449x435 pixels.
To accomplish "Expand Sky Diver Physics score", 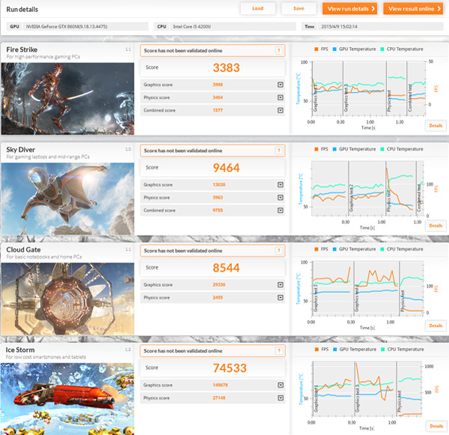I will [281, 198].
